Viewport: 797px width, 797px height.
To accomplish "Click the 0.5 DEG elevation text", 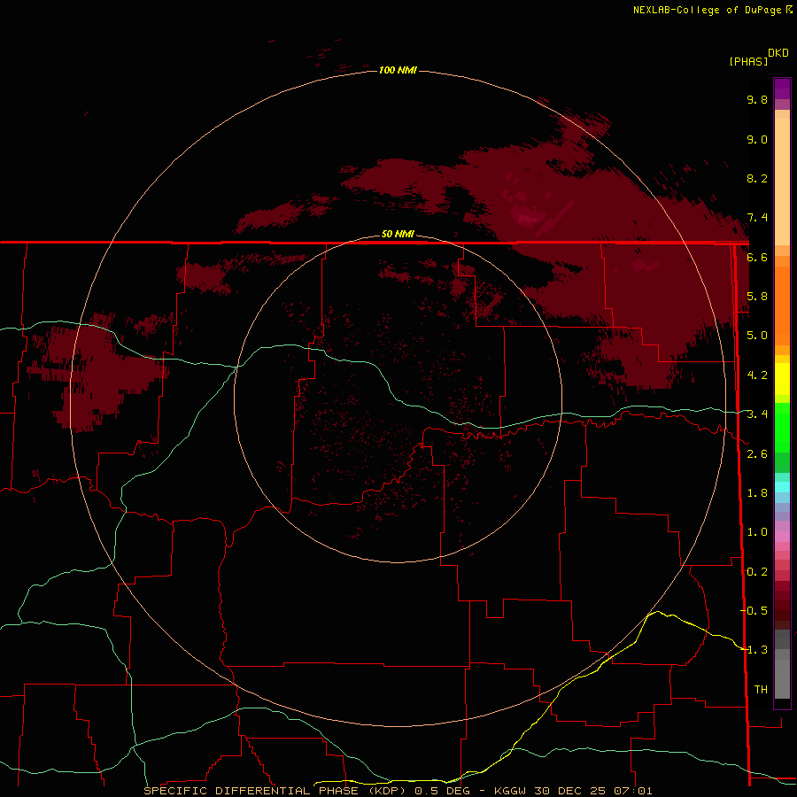I will pos(442,791).
